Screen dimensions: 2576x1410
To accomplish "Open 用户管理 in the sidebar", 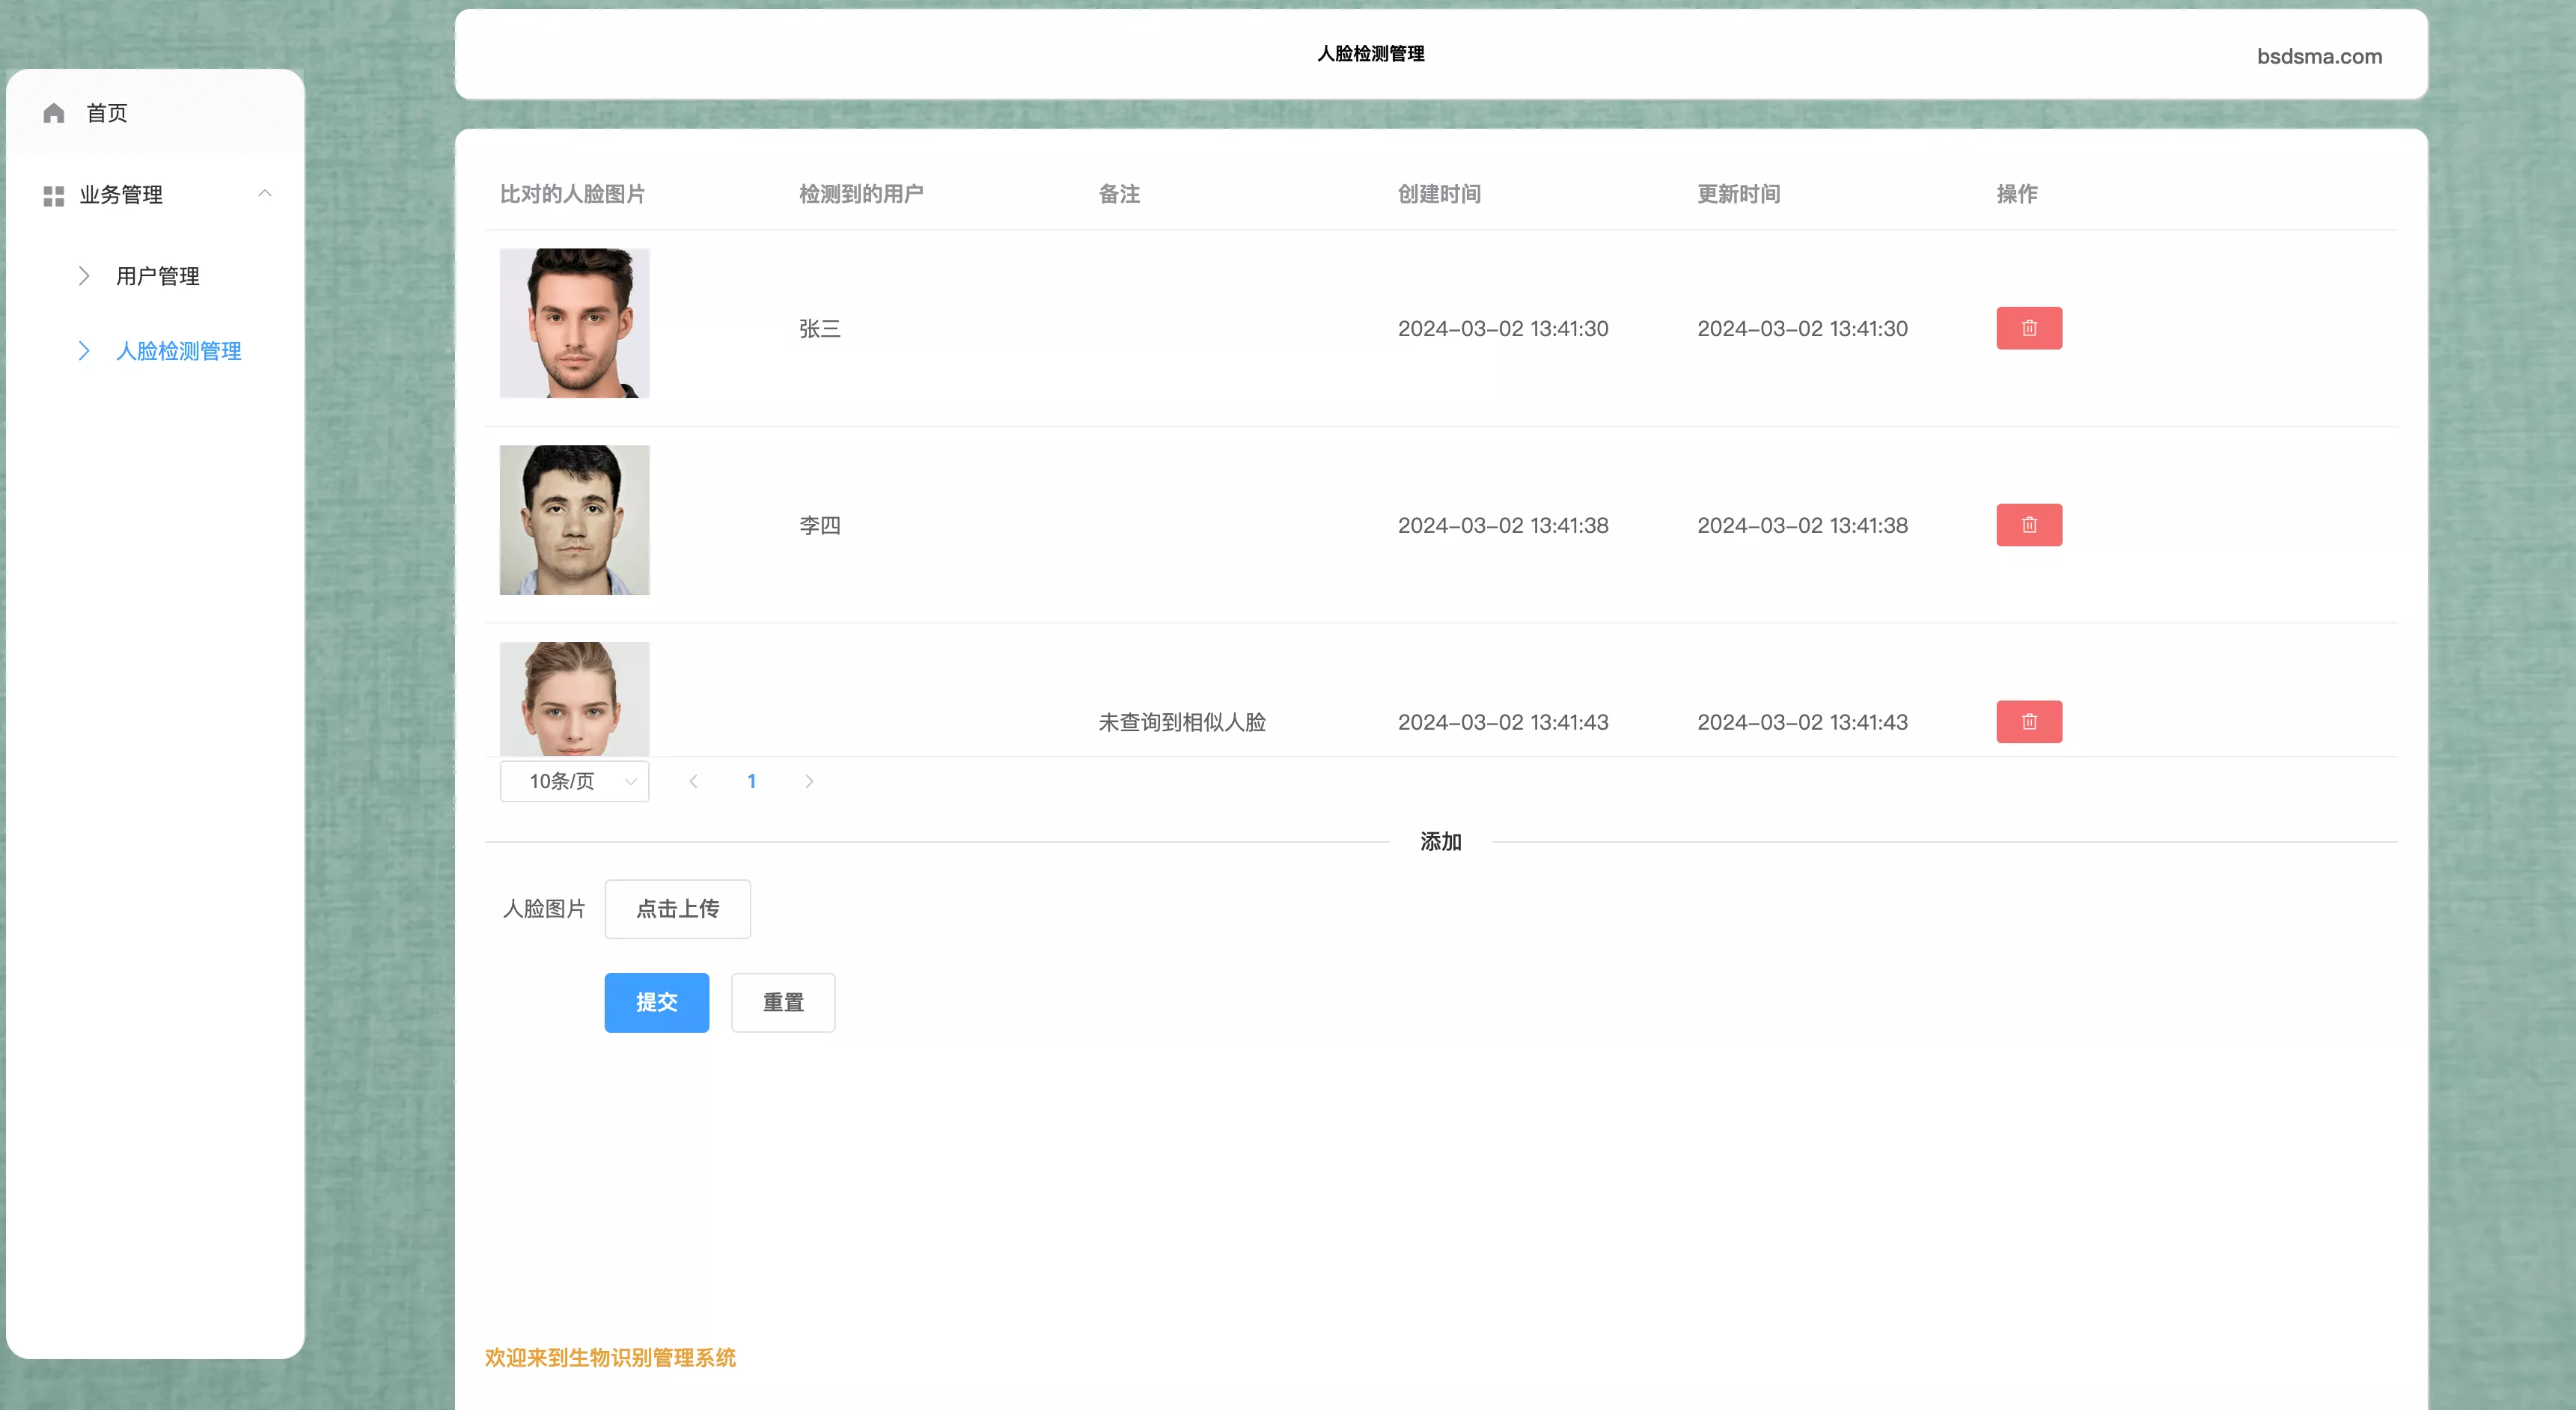I will click(x=158, y=276).
